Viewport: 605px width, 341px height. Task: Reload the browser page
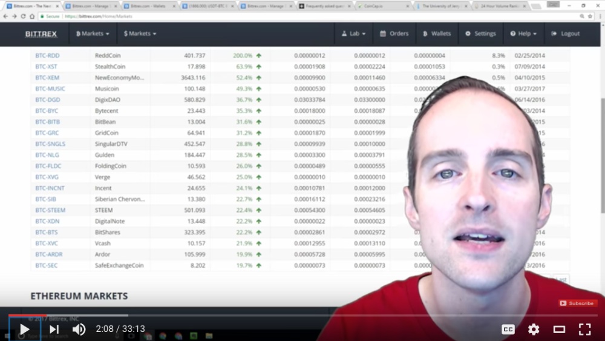(x=23, y=16)
